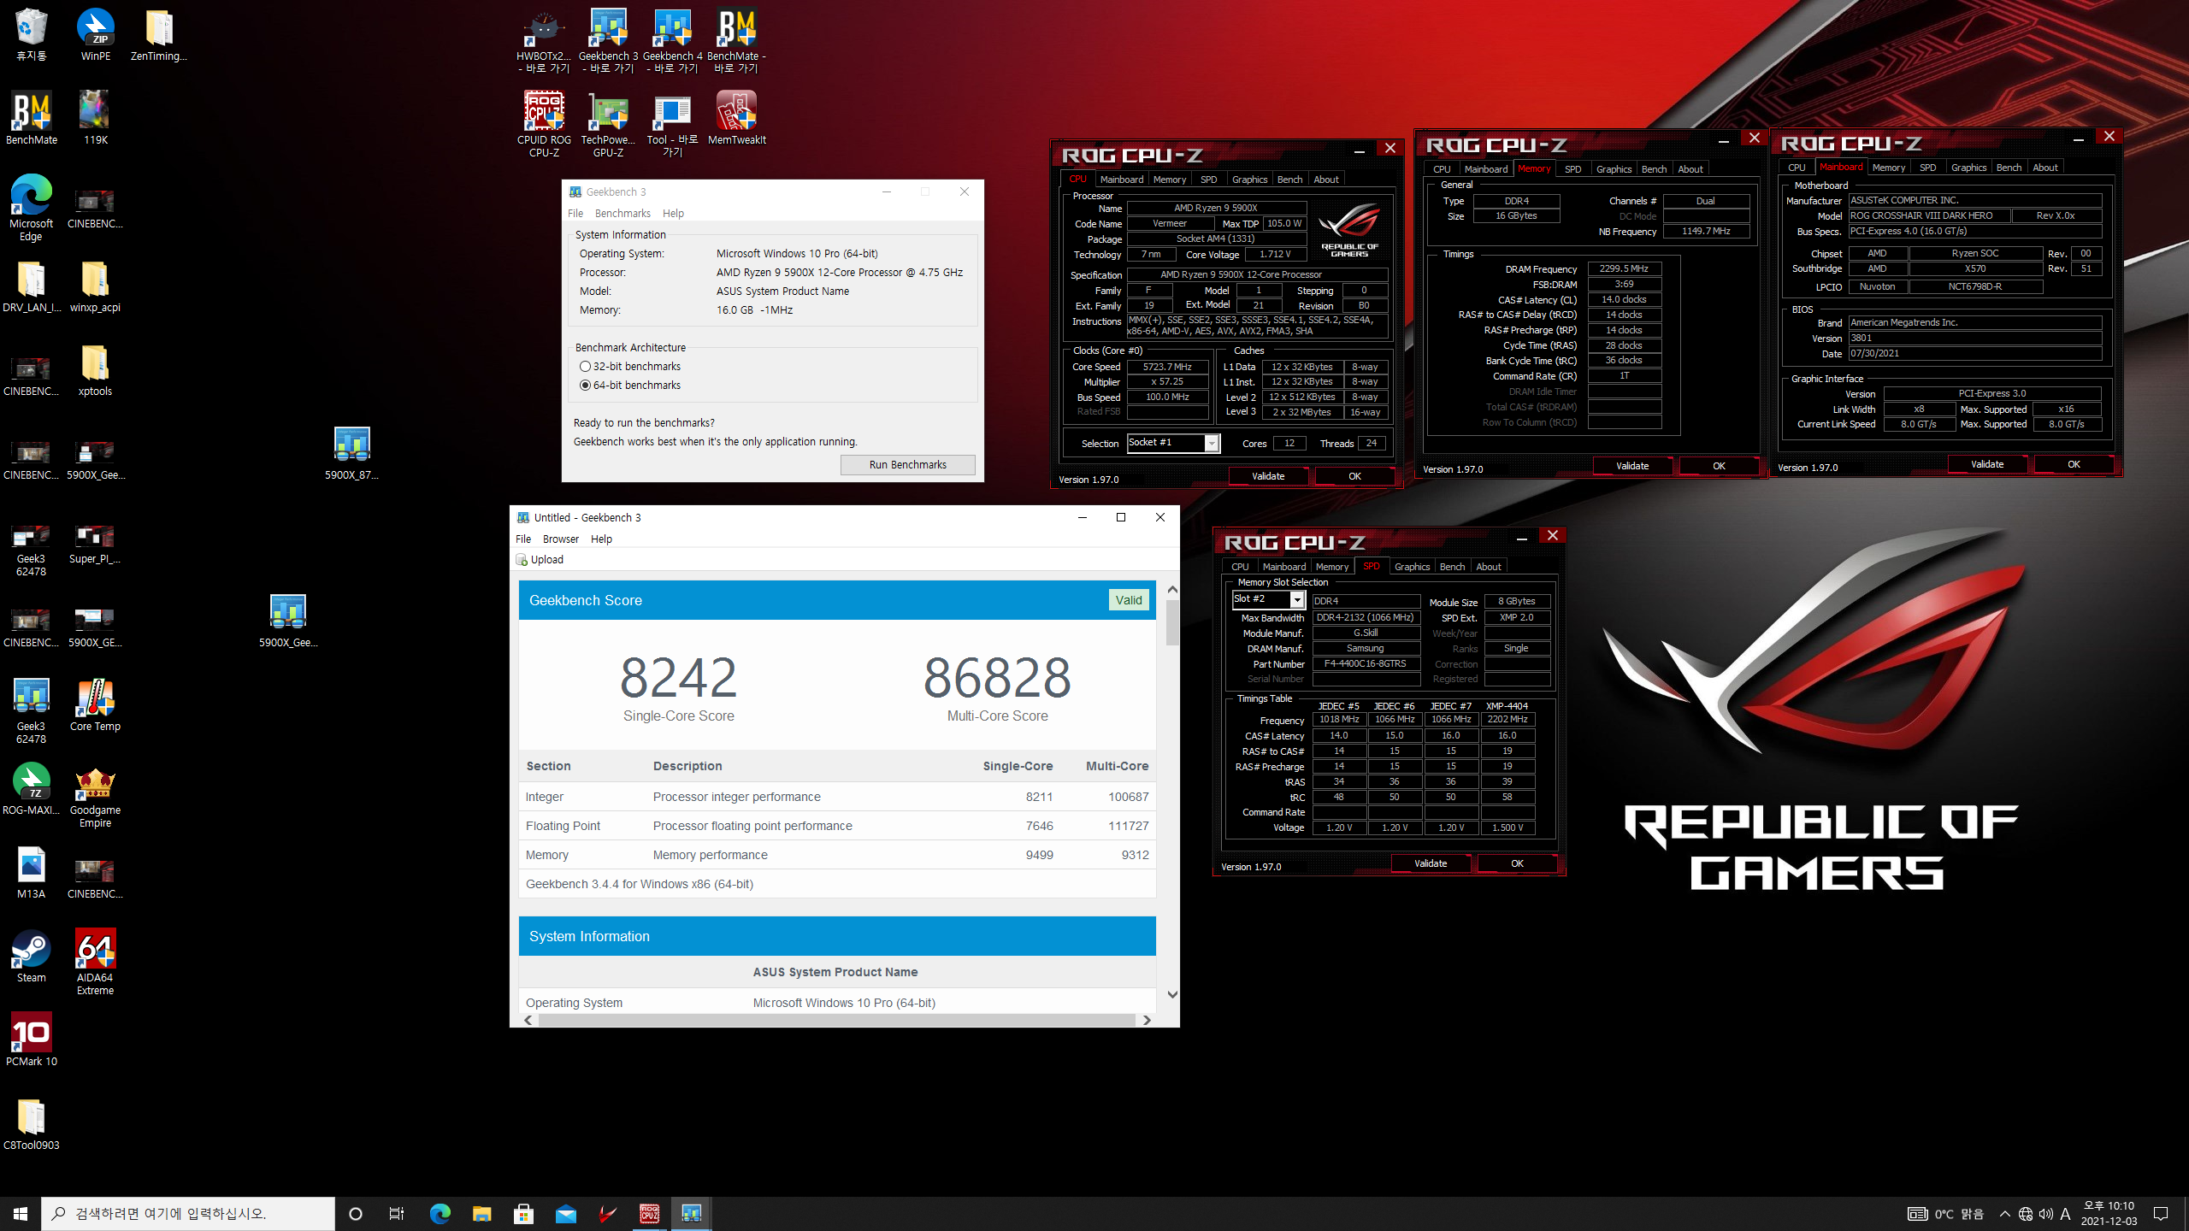
Task: Click Validate in the SPD CPU-Z window
Action: (x=1431, y=863)
